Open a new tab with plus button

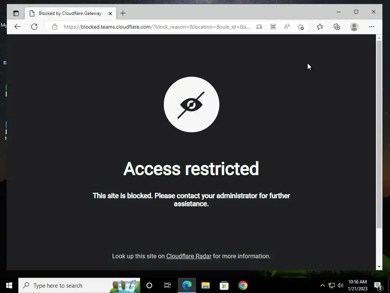click(x=123, y=13)
